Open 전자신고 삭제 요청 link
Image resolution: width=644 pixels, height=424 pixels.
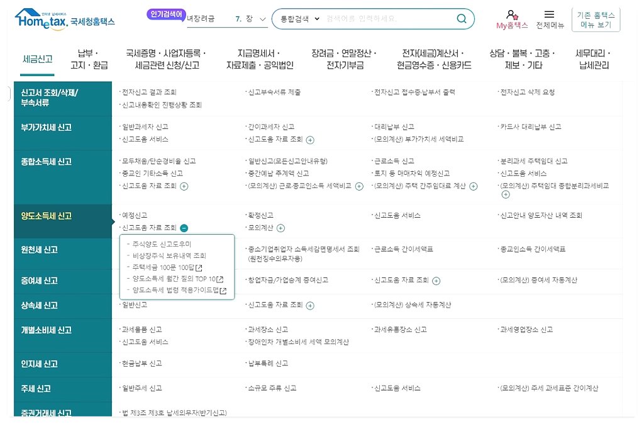coord(528,92)
